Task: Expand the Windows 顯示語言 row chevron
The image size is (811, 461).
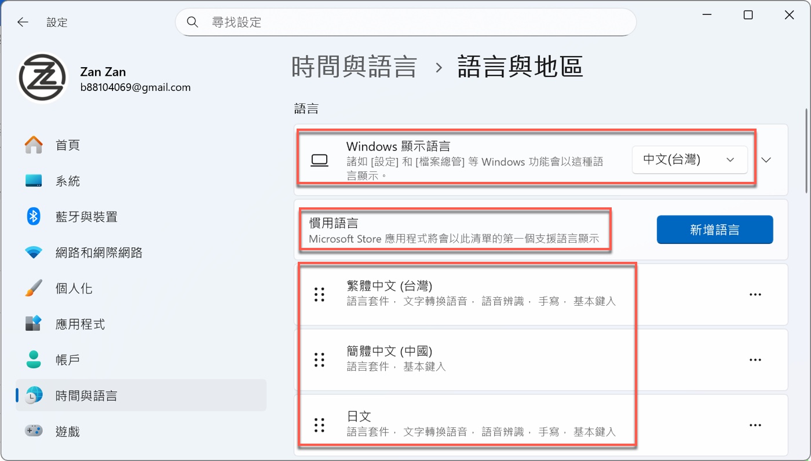Action: [x=766, y=159]
